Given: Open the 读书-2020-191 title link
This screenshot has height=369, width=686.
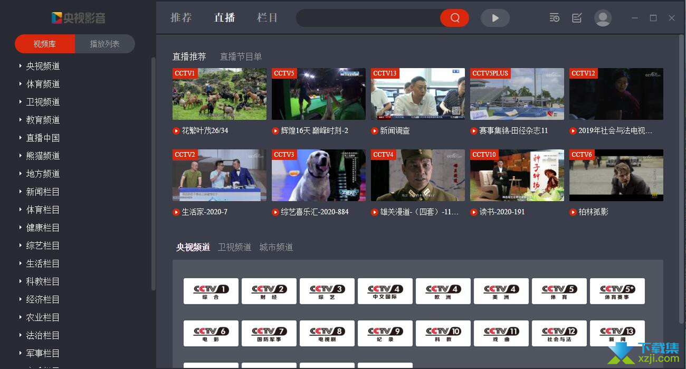Looking at the screenshot, I should click(x=502, y=212).
